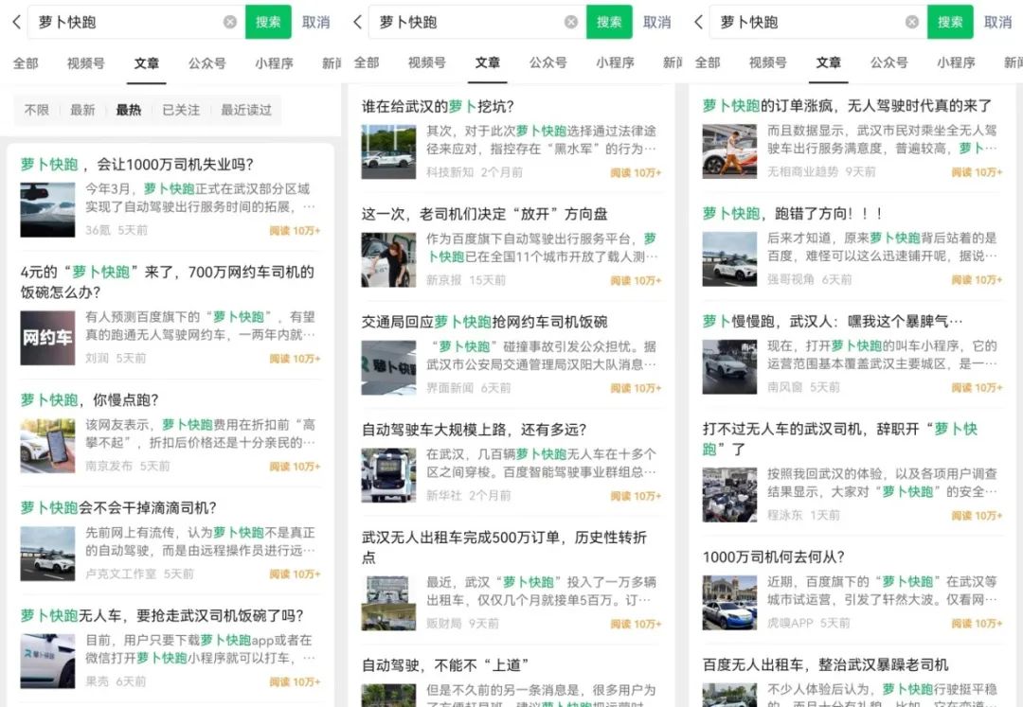Image resolution: width=1023 pixels, height=707 pixels.
Task: Switch to 视频号 tab in the leftmost screen
Action: click(x=85, y=63)
